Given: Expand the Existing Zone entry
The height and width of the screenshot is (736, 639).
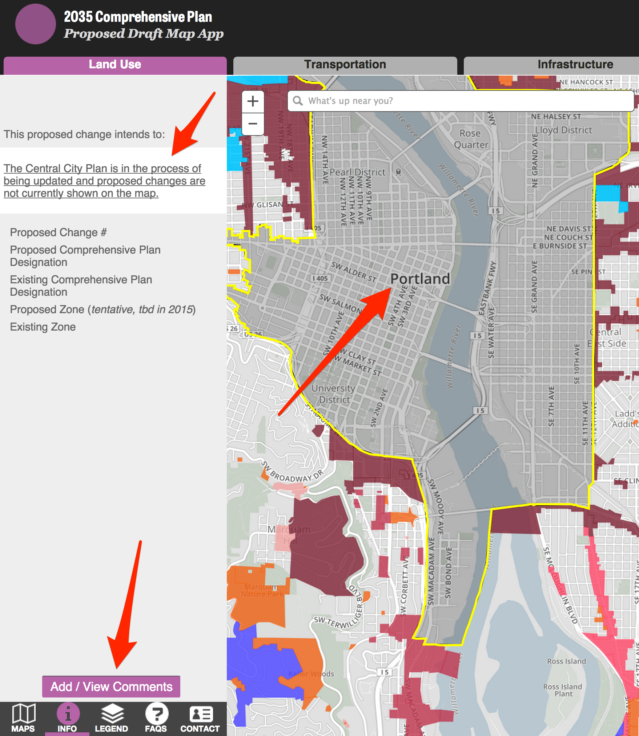Looking at the screenshot, I should tap(43, 327).
